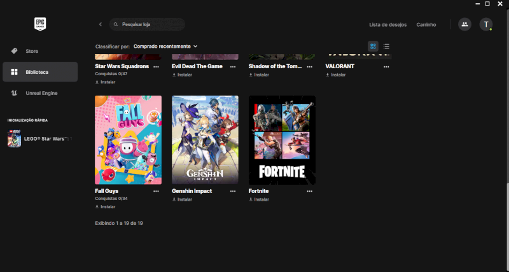Open Fall Guys options menu

point(156,191)
